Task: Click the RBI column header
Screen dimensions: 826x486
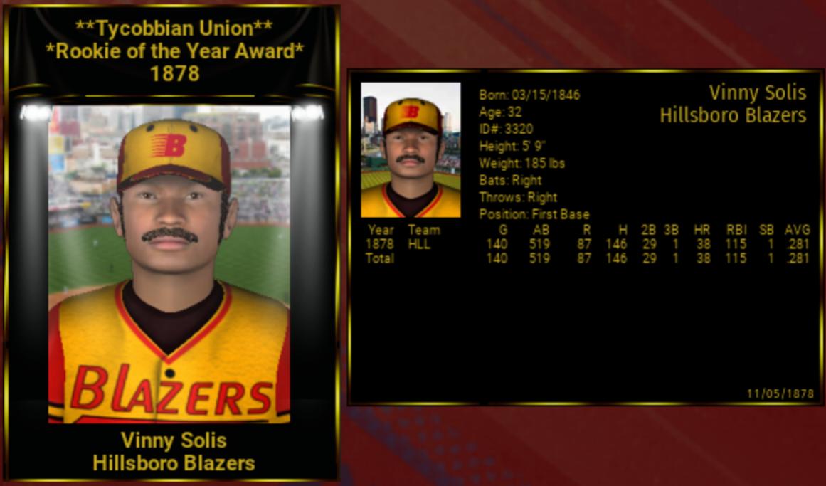Action: pyautogui.click(x=736, y=230)
